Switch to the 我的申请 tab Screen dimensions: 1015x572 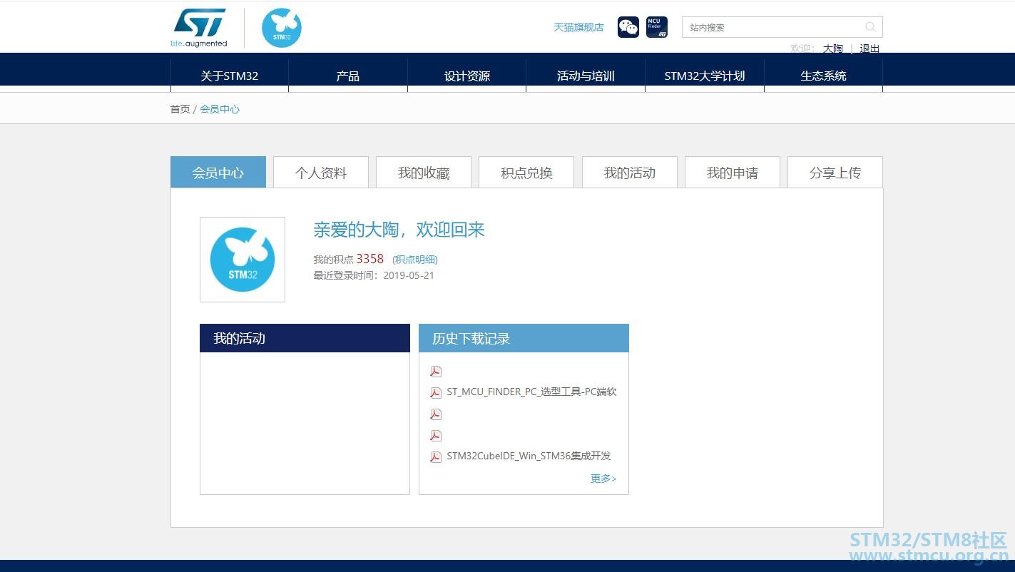[733, 173]
